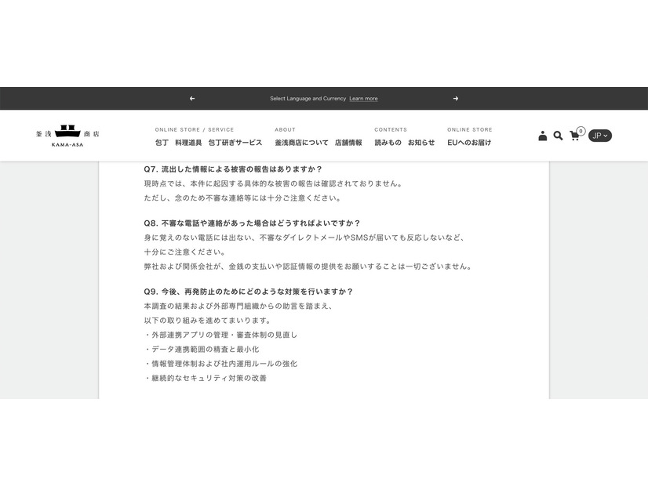
Task: Open the EUへのお届け store link
Action: click(x=469, y=142)
